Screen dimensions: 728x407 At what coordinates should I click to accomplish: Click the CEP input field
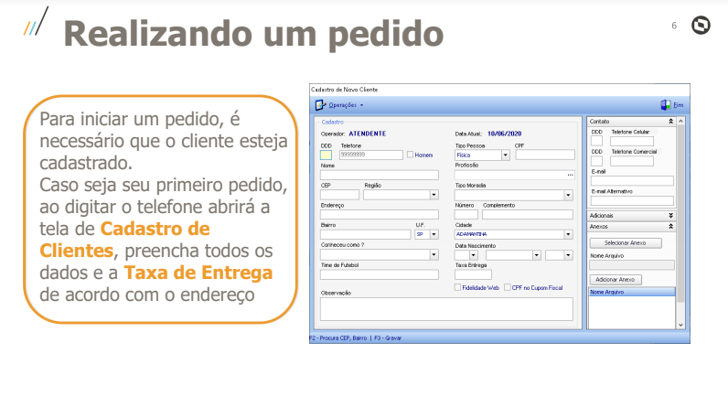tap(339, 195)
